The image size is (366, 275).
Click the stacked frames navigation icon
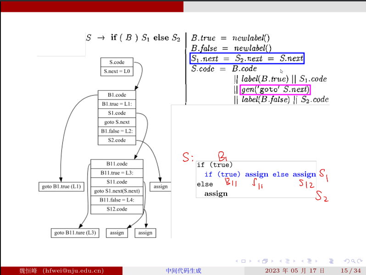[x=265, y=261]
